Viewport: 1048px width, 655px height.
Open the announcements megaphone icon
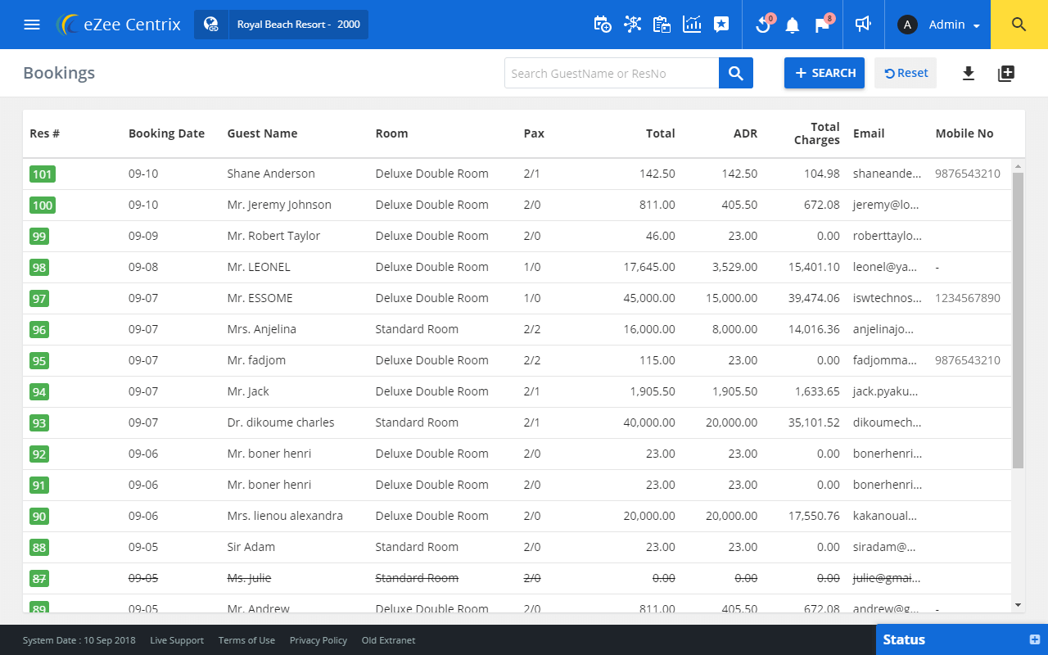pos(863,25)
